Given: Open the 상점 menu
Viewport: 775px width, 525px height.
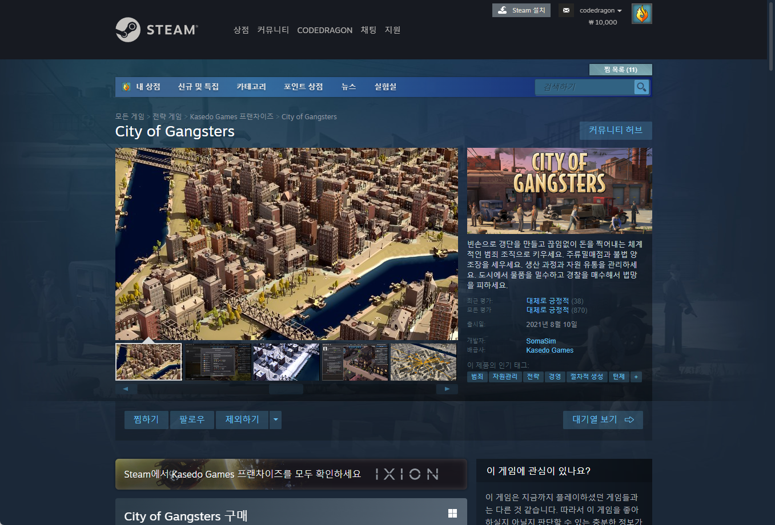Looking at the screenshot, I should pos(241,30).
